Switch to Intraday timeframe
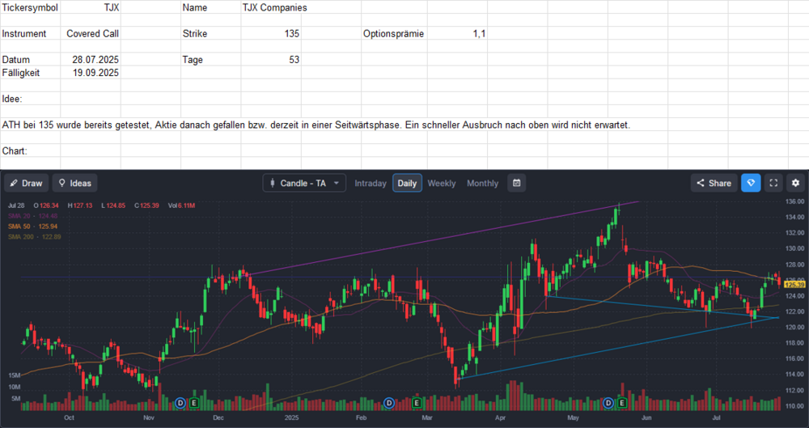Viewport: 809px width, 428px height. pyautogui.click(x=371, y=183)
